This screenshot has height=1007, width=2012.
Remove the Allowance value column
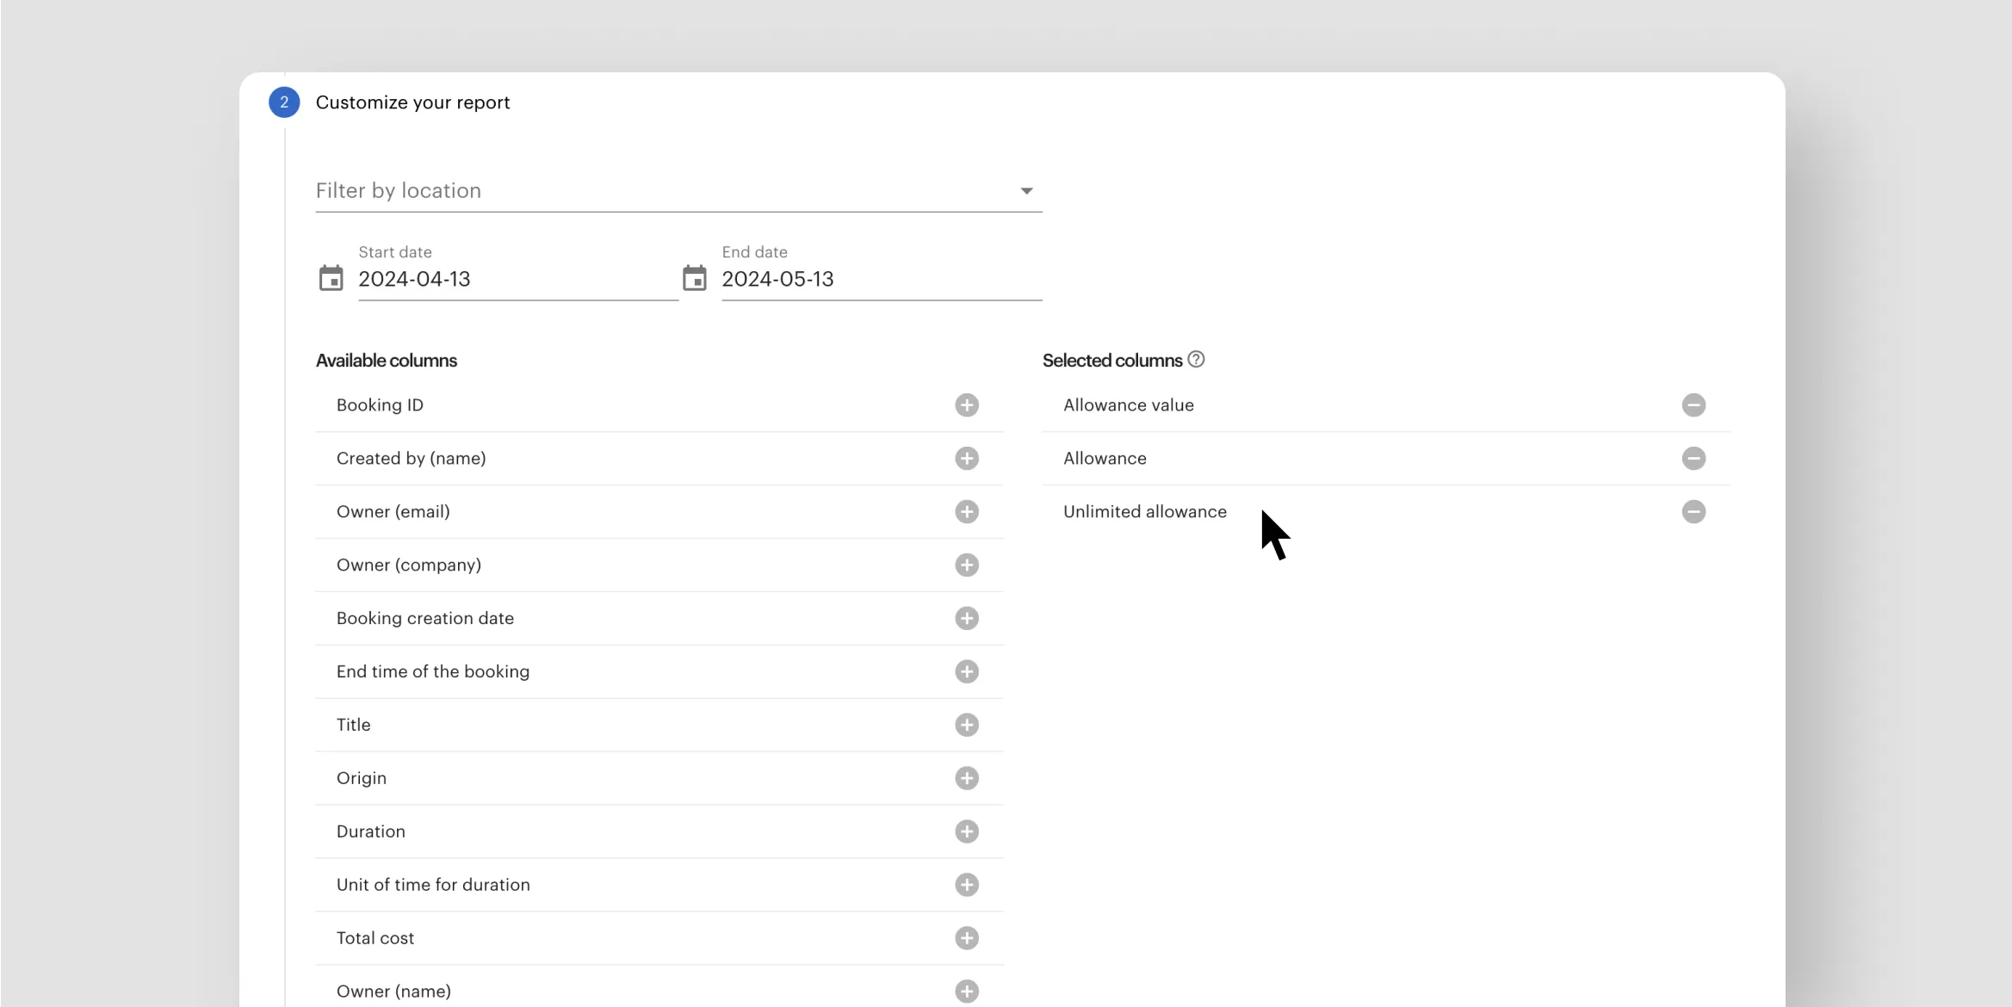pyautogui.click(x=1693, y=405)
